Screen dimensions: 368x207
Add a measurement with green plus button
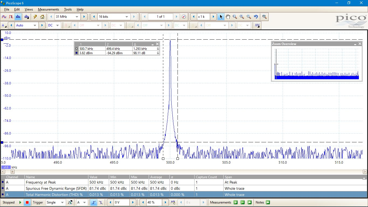click(x=235, y=202)
